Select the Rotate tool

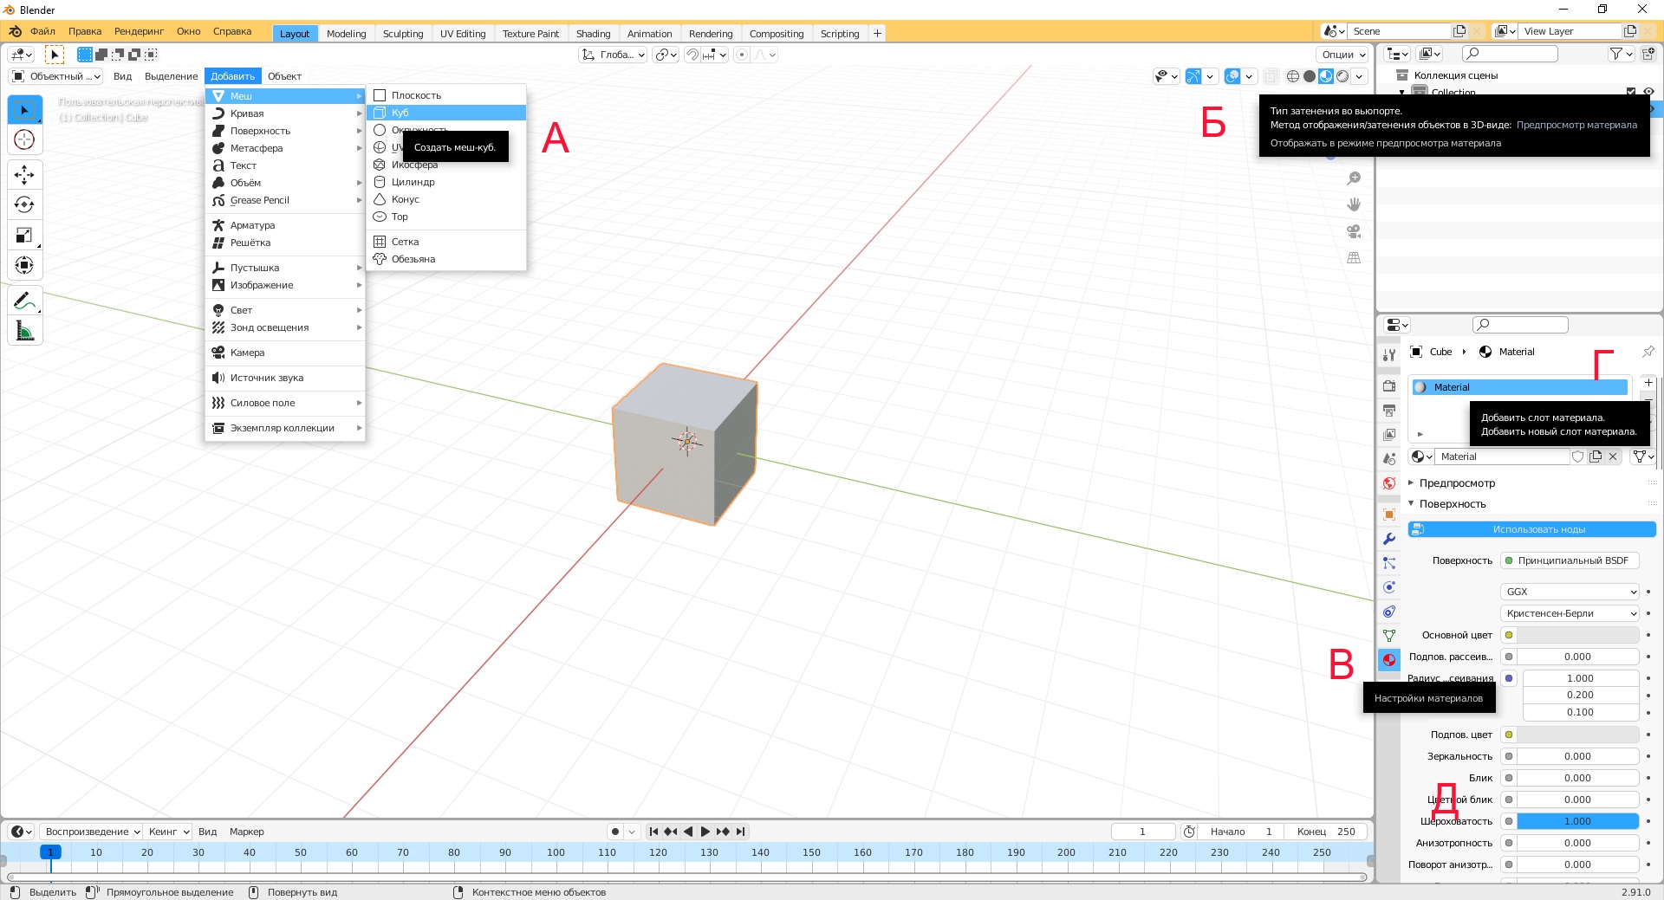(24, 205)
